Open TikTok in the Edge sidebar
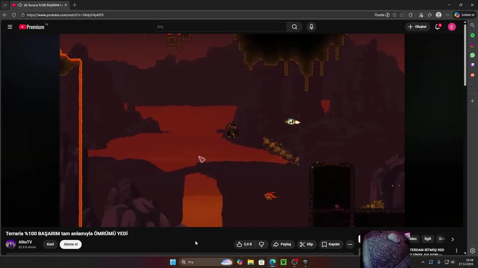 [472, 85]
